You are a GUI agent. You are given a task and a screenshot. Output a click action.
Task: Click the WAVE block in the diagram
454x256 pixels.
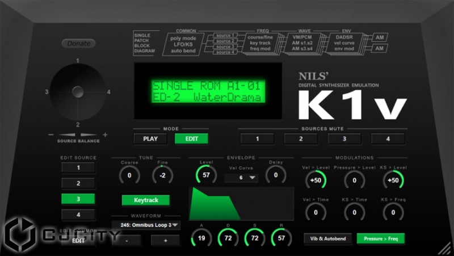pyautogui.click(x=302, y=43)
